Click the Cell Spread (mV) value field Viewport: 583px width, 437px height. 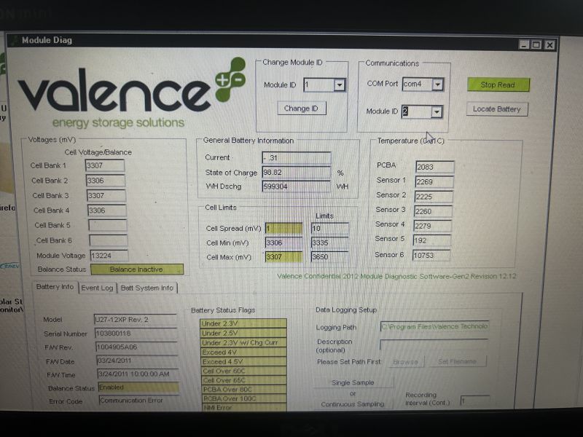[283, 228]
